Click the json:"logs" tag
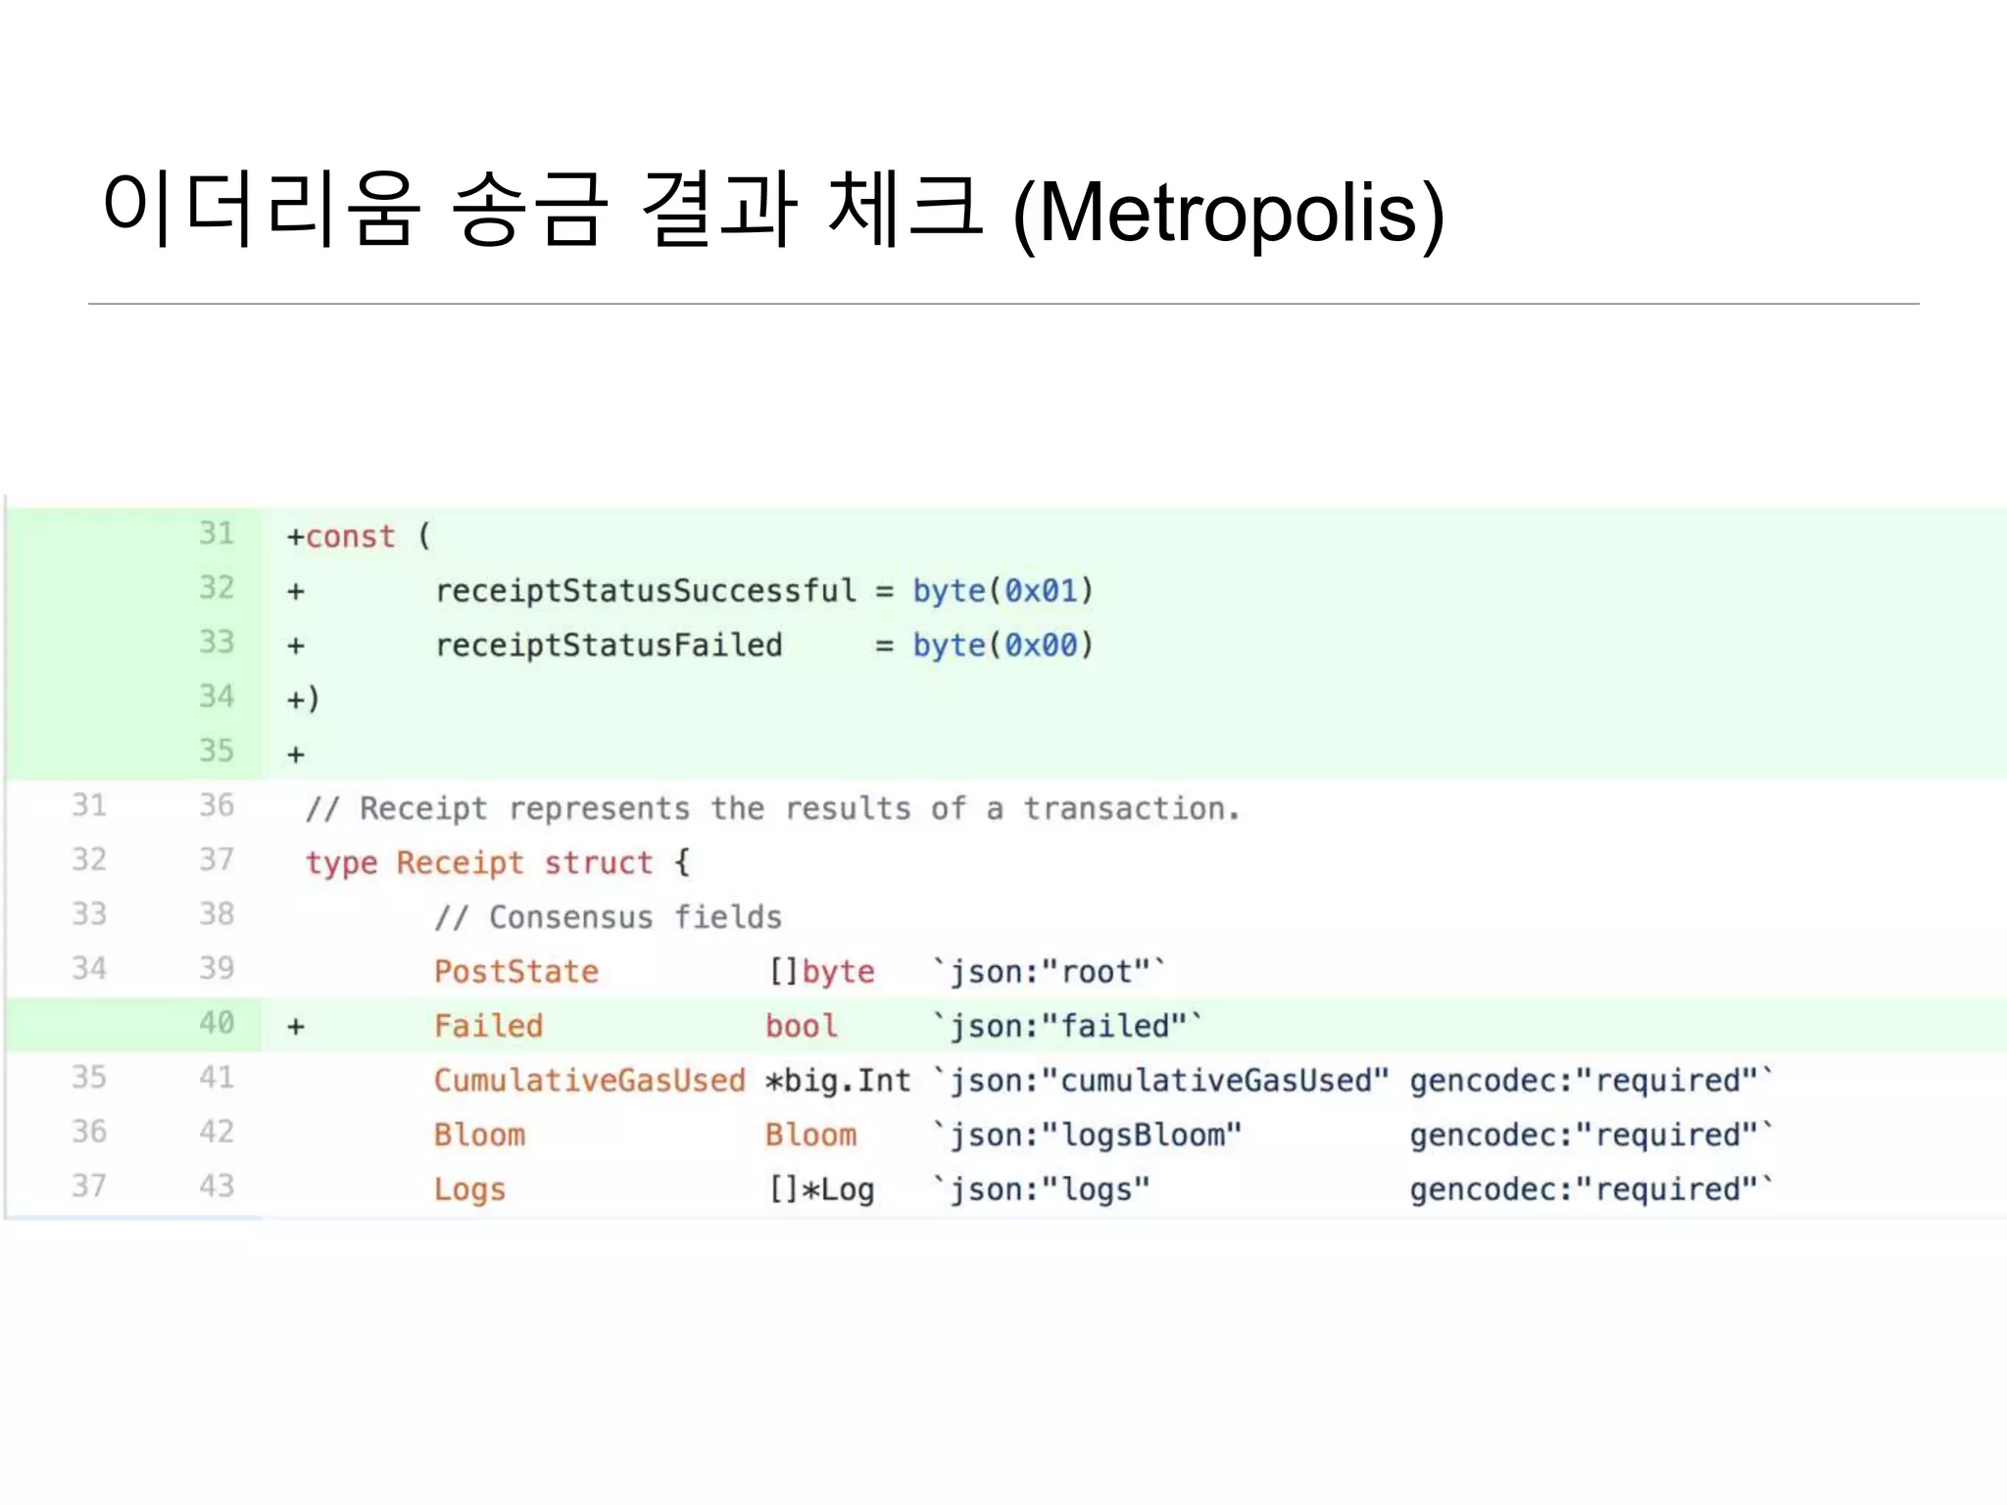The width and height of the screenshot is (2007, 1505). [1042, 1189]
